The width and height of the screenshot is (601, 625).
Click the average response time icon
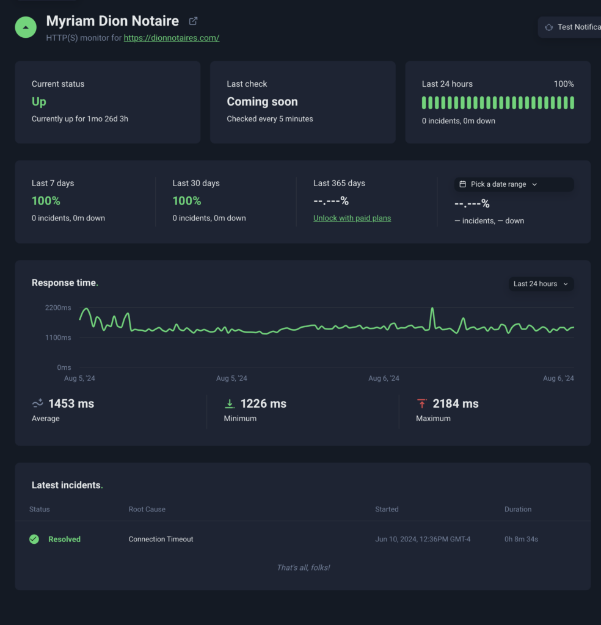37,403
